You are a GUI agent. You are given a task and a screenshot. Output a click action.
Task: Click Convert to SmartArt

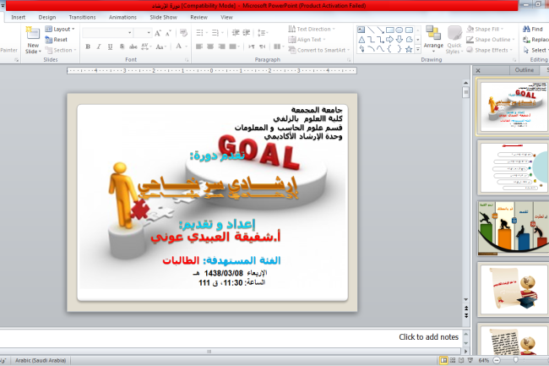pos(319,50)
